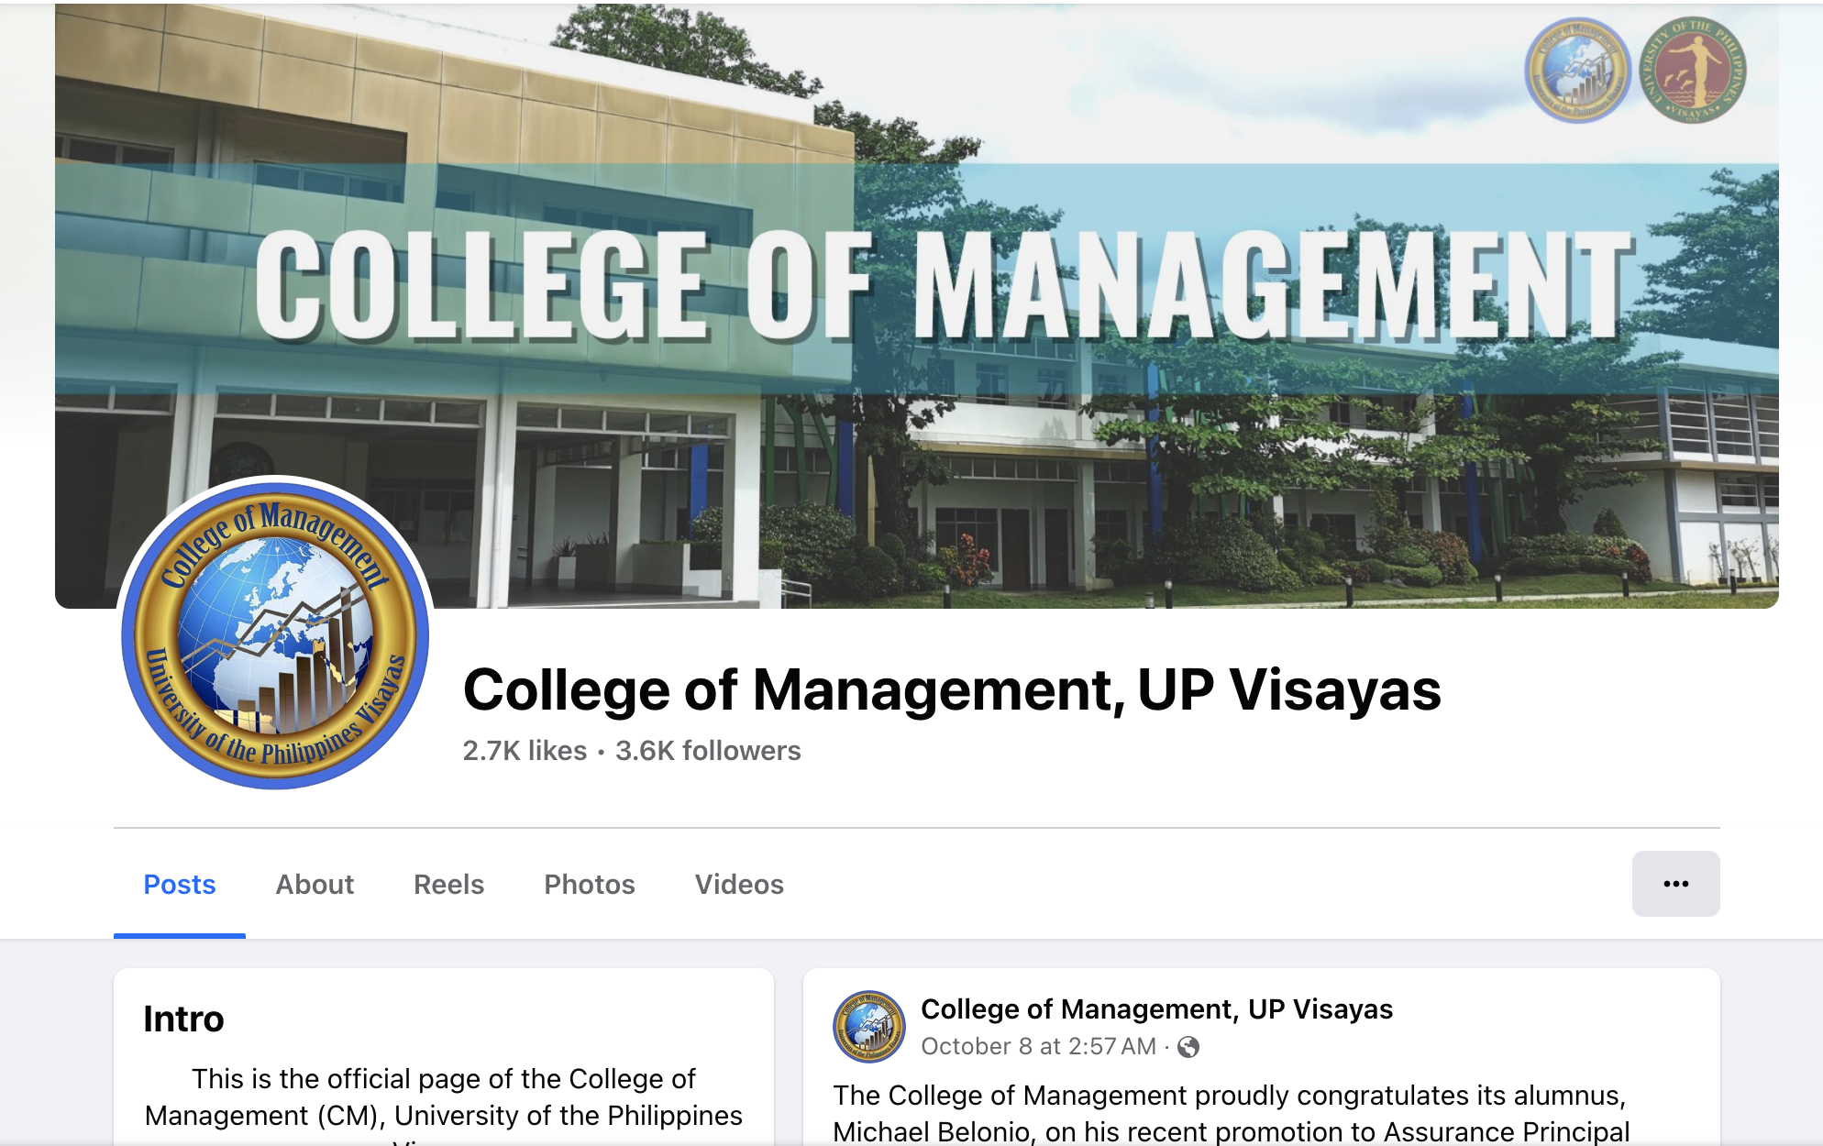Click the public globe audience icon
1823x1146 pixels.
[1188, 1047]
